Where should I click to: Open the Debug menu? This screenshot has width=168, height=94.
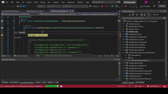(43, 2)
